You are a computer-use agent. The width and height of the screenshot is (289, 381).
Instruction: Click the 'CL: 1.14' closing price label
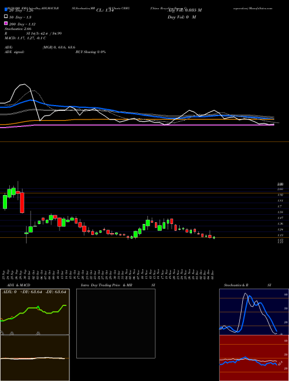pos(105,10)
